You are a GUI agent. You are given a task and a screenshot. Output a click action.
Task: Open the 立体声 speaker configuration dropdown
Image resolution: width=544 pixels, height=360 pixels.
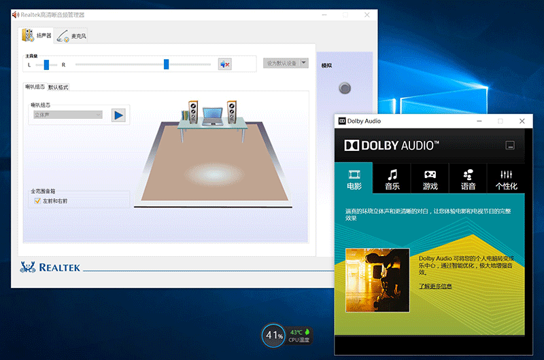tap(68, 115)
